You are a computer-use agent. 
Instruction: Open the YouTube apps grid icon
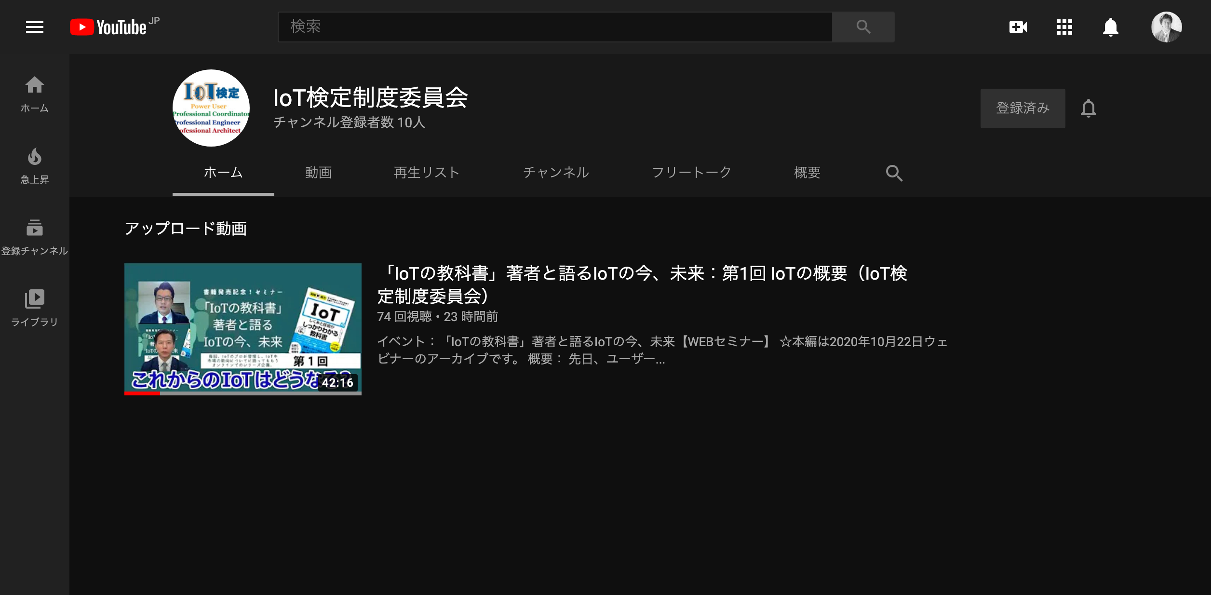click(1064, 27)
